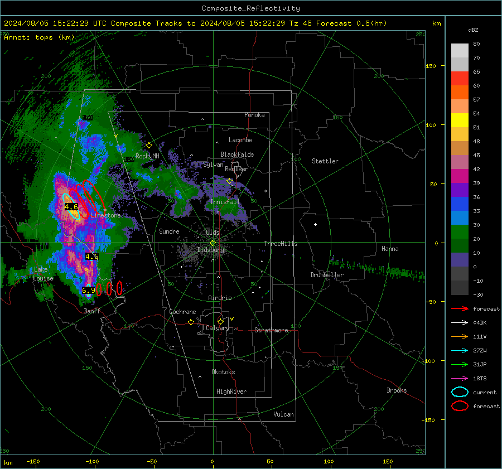Click the yellow diamond marker at Calgary
Screen dimensions: 502x469
[220, 321]
